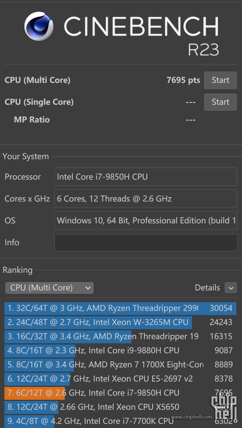Select the Core i9-9880H ranking entry
This screenshot has width=242, height=428.
pos(120,350)
